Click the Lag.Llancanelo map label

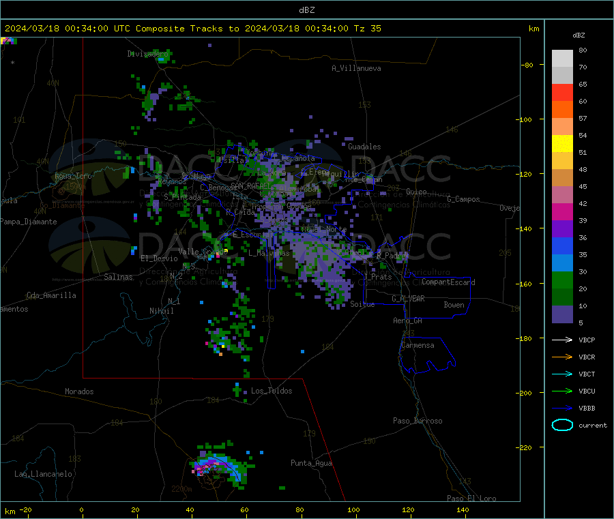(x=44, y=475)
